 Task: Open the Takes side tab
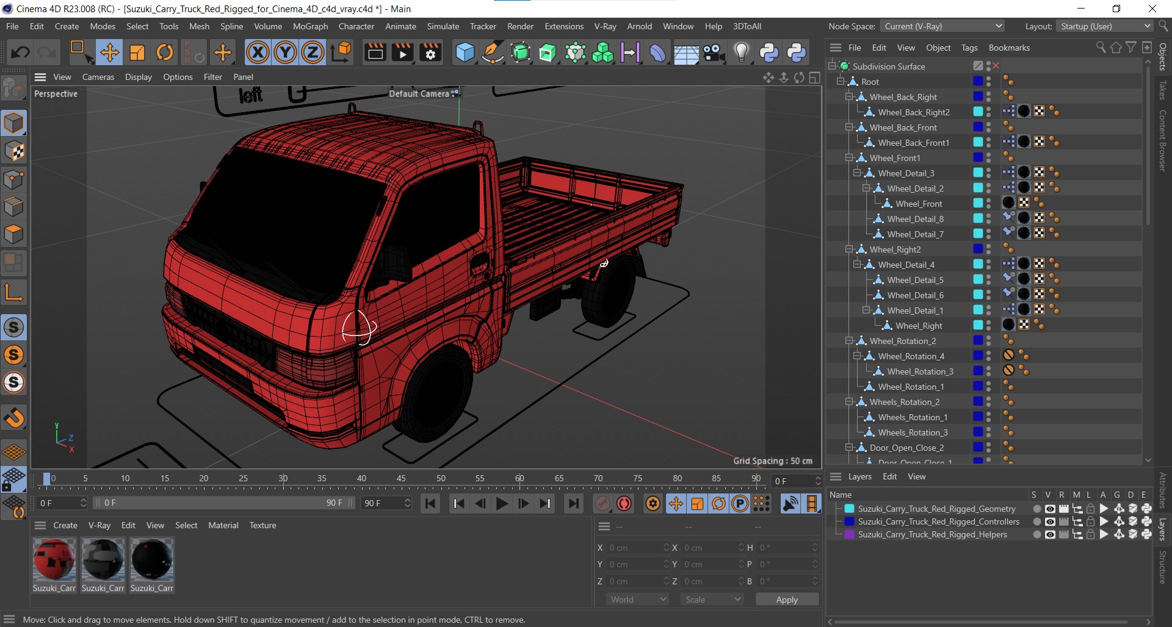(x=1163, y=90)
